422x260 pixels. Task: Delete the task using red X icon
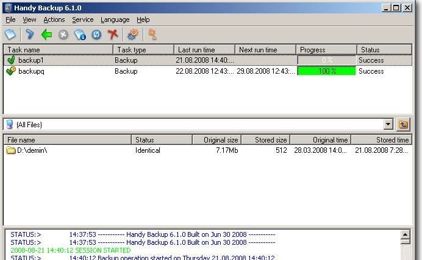tap(113, 34)
